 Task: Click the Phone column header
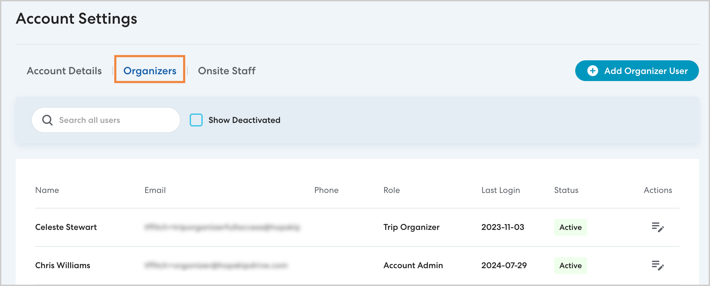(326, 190)
